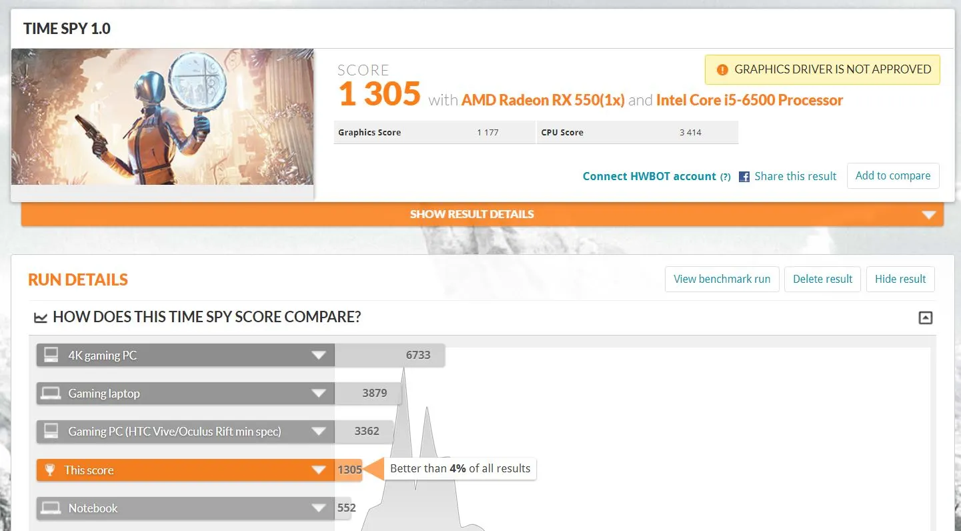
Task: Click the orange warning icon on driver notice
Action: coord(722,69)
